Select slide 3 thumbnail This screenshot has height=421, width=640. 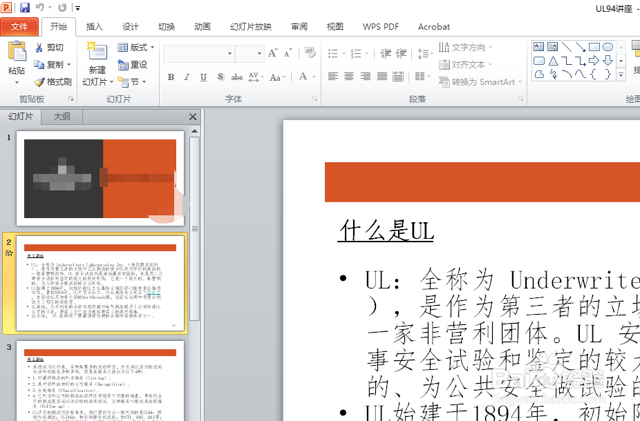[100, 381]
